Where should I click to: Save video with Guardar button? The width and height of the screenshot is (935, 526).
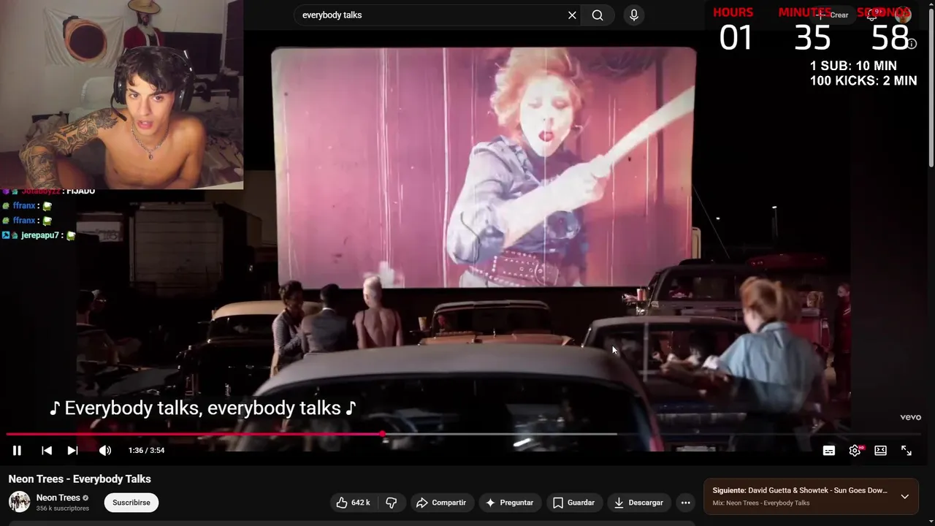tap(573, 503)
